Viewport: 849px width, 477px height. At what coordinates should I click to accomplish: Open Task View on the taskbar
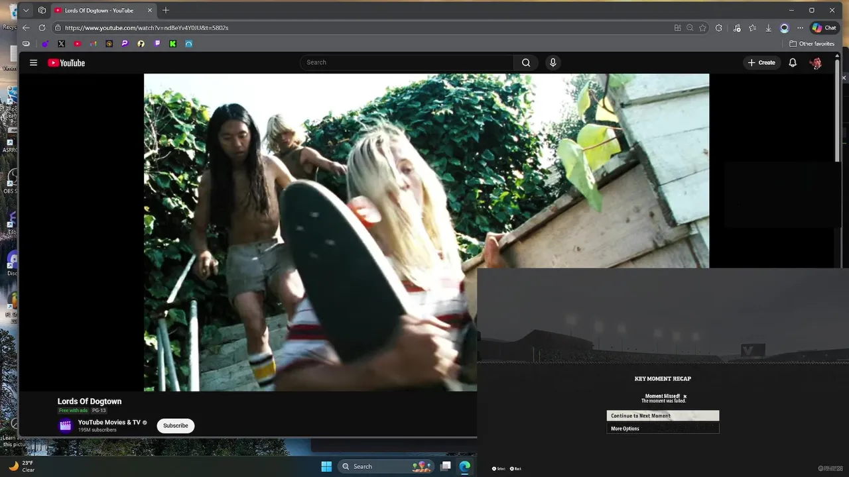[446, 466]
